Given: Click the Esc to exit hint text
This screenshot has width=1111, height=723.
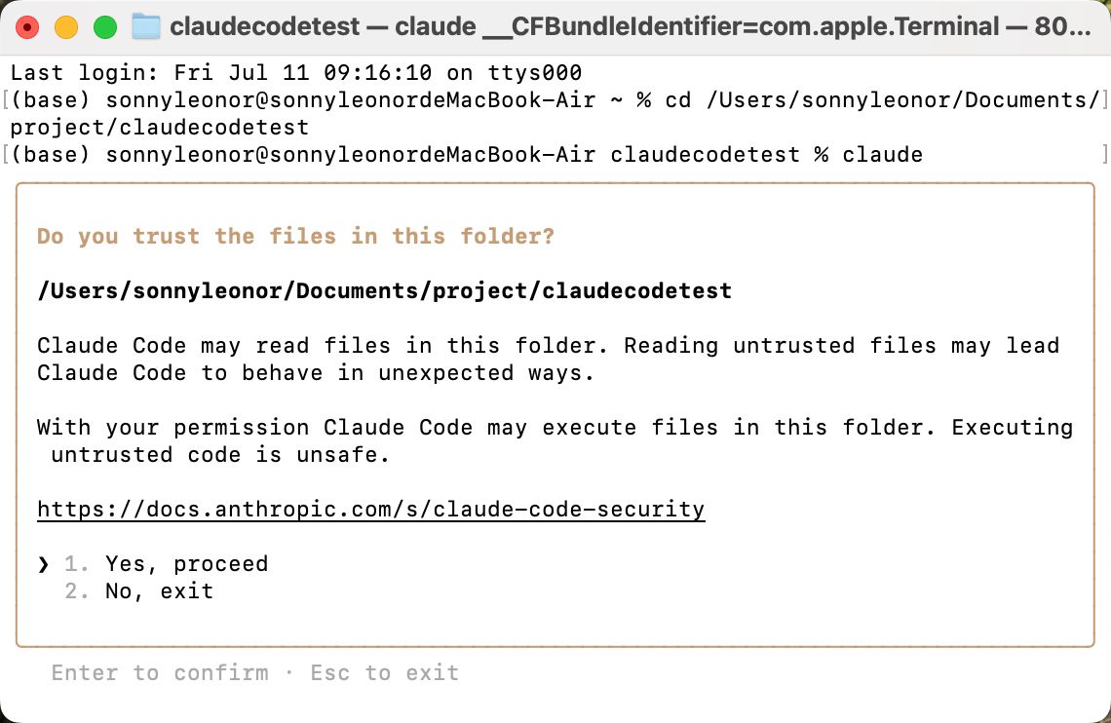Looking at the screenshot, I should 384,672.
